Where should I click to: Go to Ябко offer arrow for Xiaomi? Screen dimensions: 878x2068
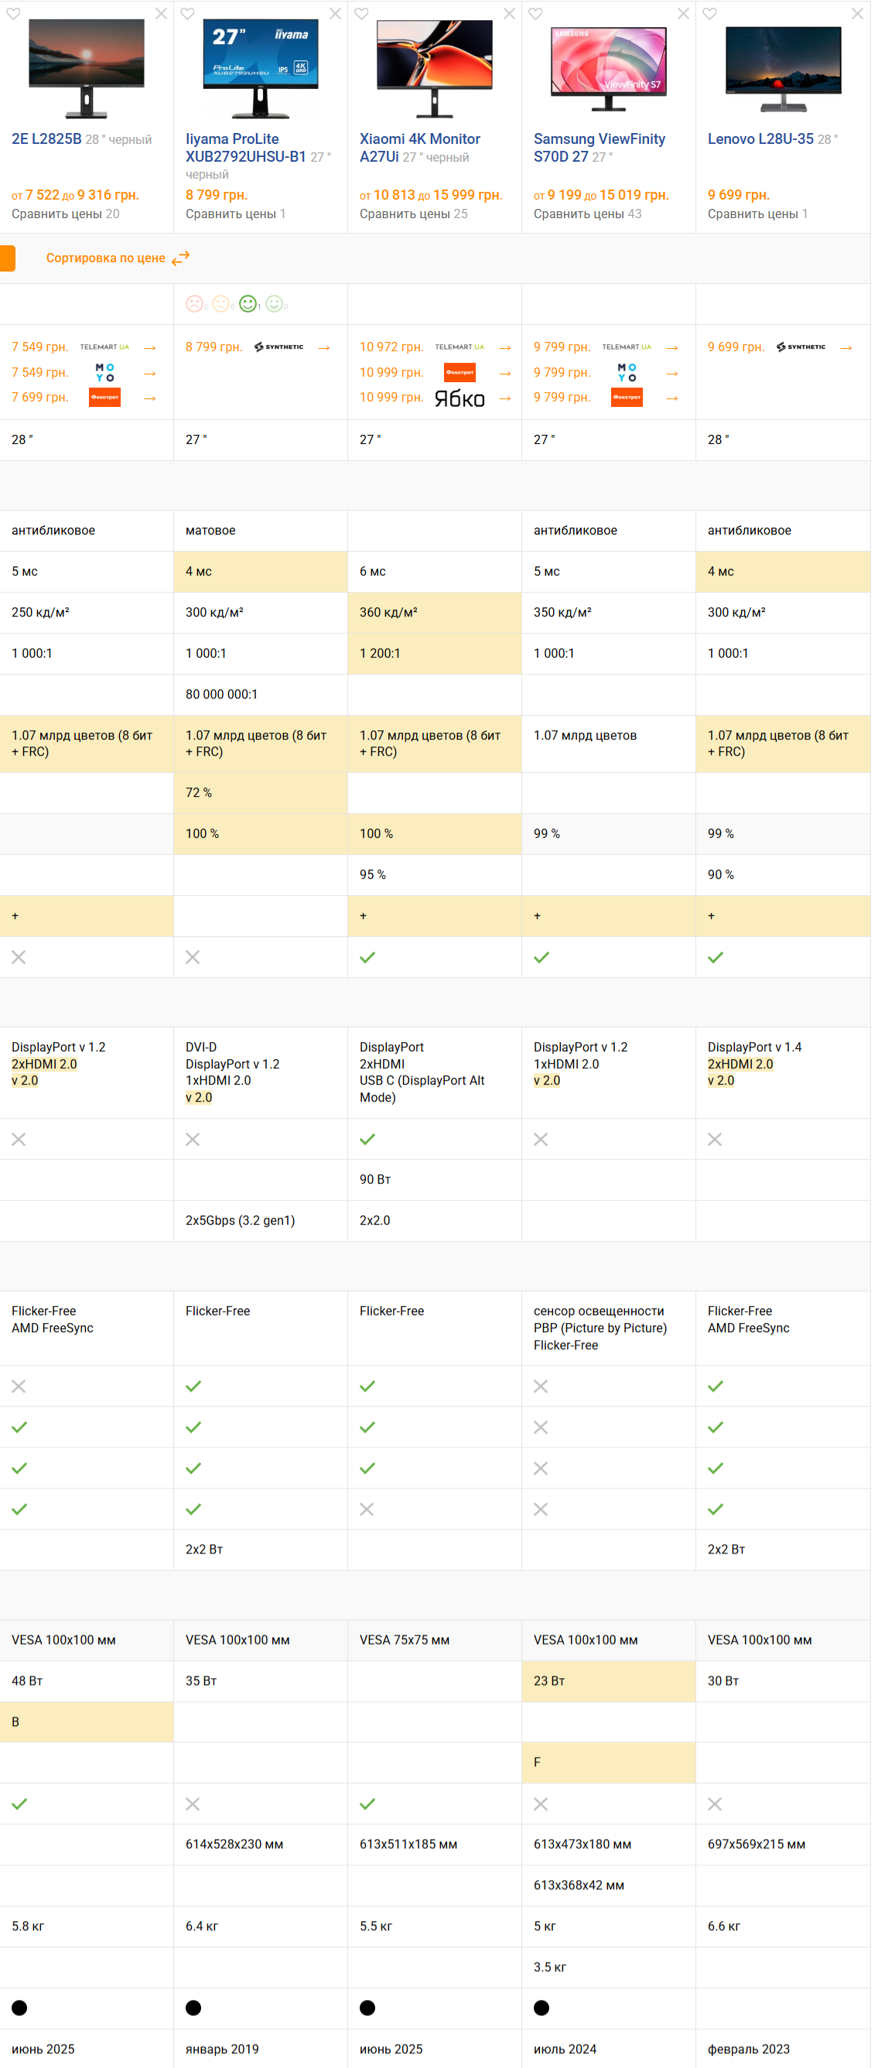[x=505, y=398]
